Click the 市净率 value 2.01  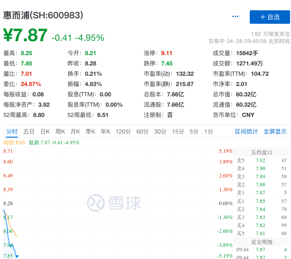click(241, 84)
